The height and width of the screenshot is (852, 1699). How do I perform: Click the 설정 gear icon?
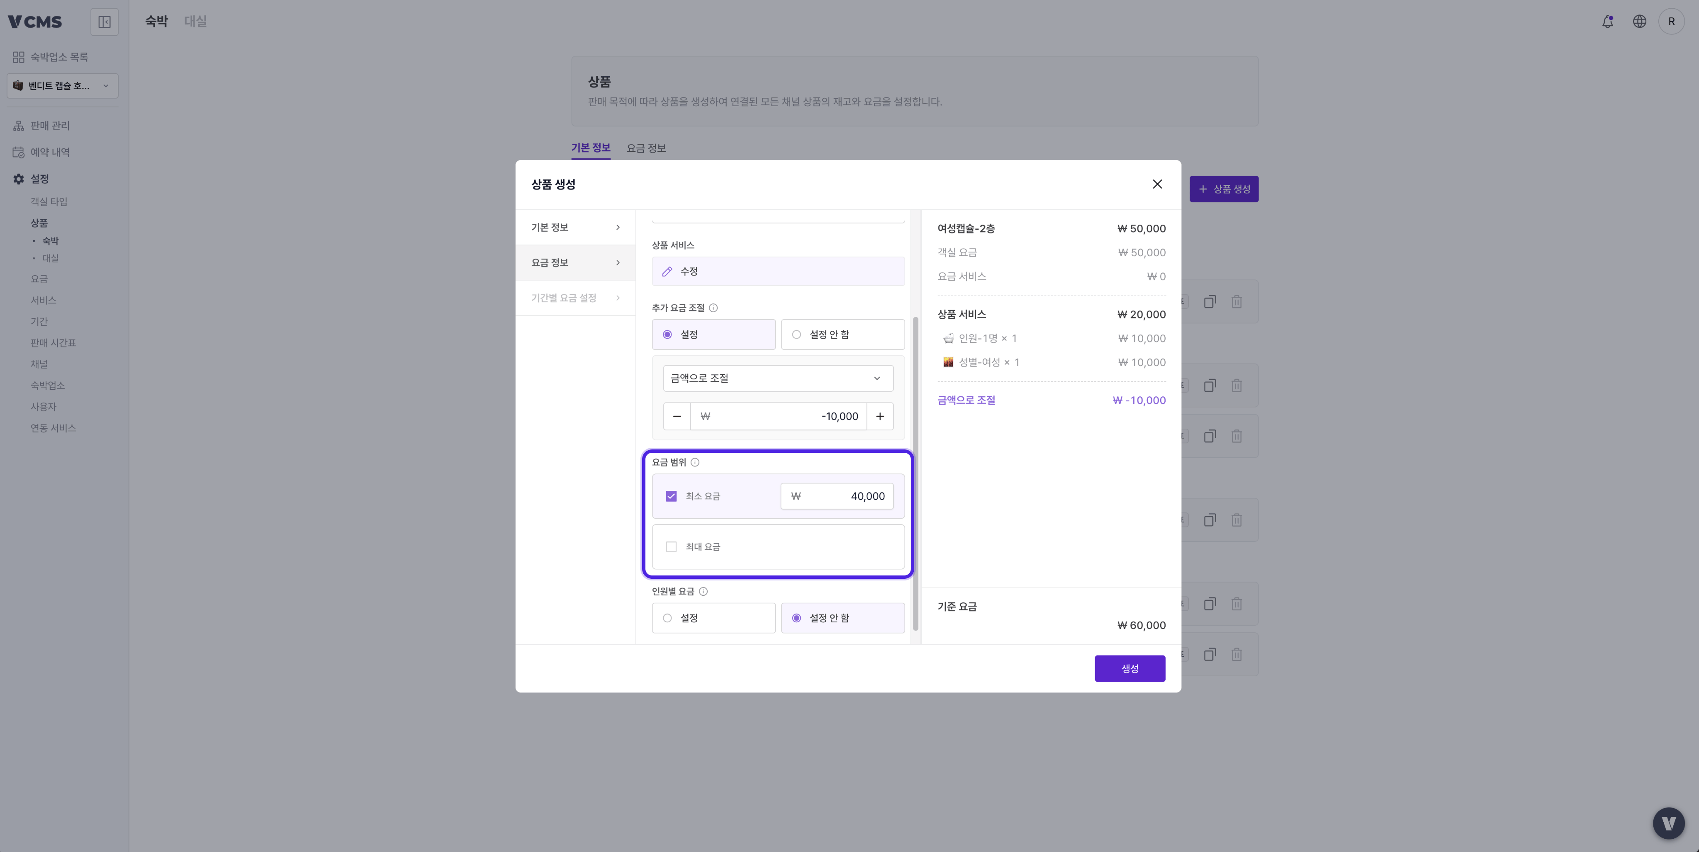19,179
